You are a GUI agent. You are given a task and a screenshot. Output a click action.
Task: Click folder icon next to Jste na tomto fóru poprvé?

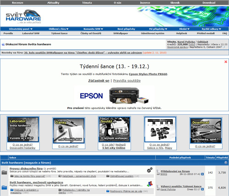coord(12,176)
